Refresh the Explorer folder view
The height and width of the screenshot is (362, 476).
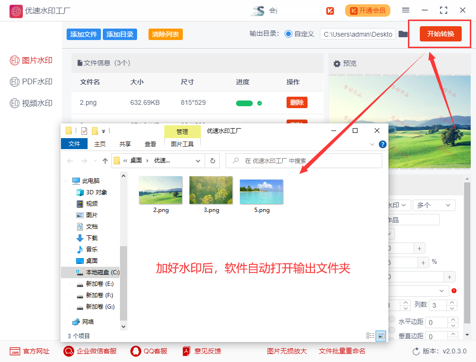pos(213,161)
